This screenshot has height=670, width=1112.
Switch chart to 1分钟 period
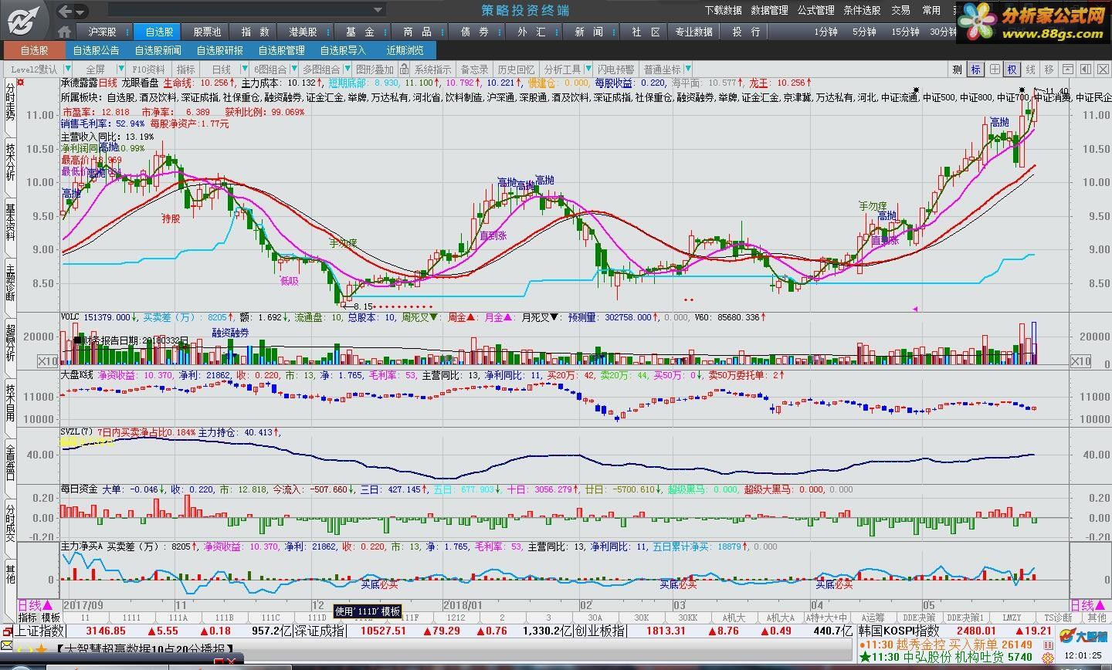pyautogui.click(x=826, y=32)
